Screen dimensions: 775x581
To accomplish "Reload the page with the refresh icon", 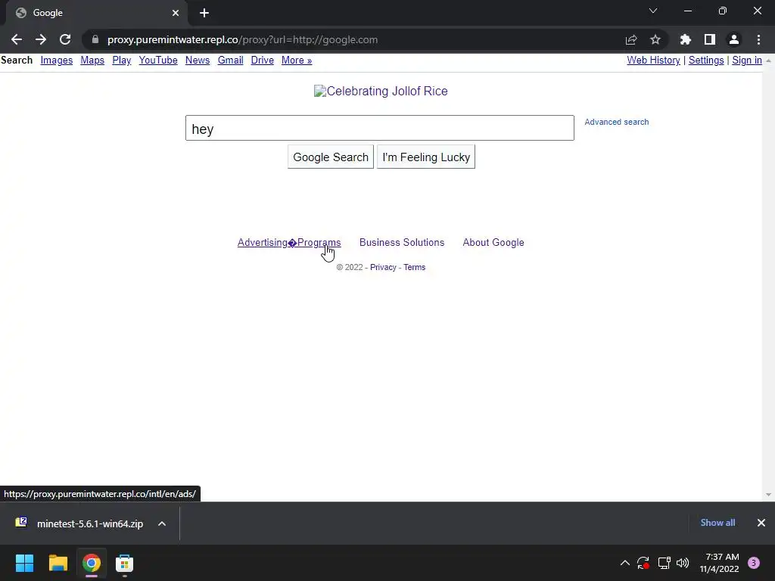I will (x=65, y=39).
